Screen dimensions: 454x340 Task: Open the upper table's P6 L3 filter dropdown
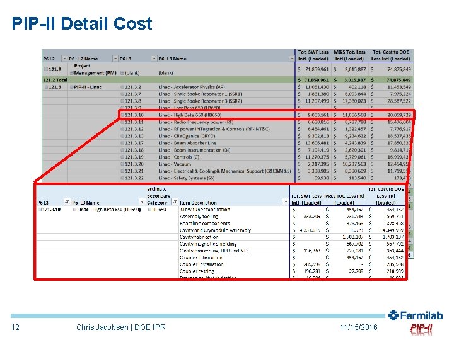(154, 59)
